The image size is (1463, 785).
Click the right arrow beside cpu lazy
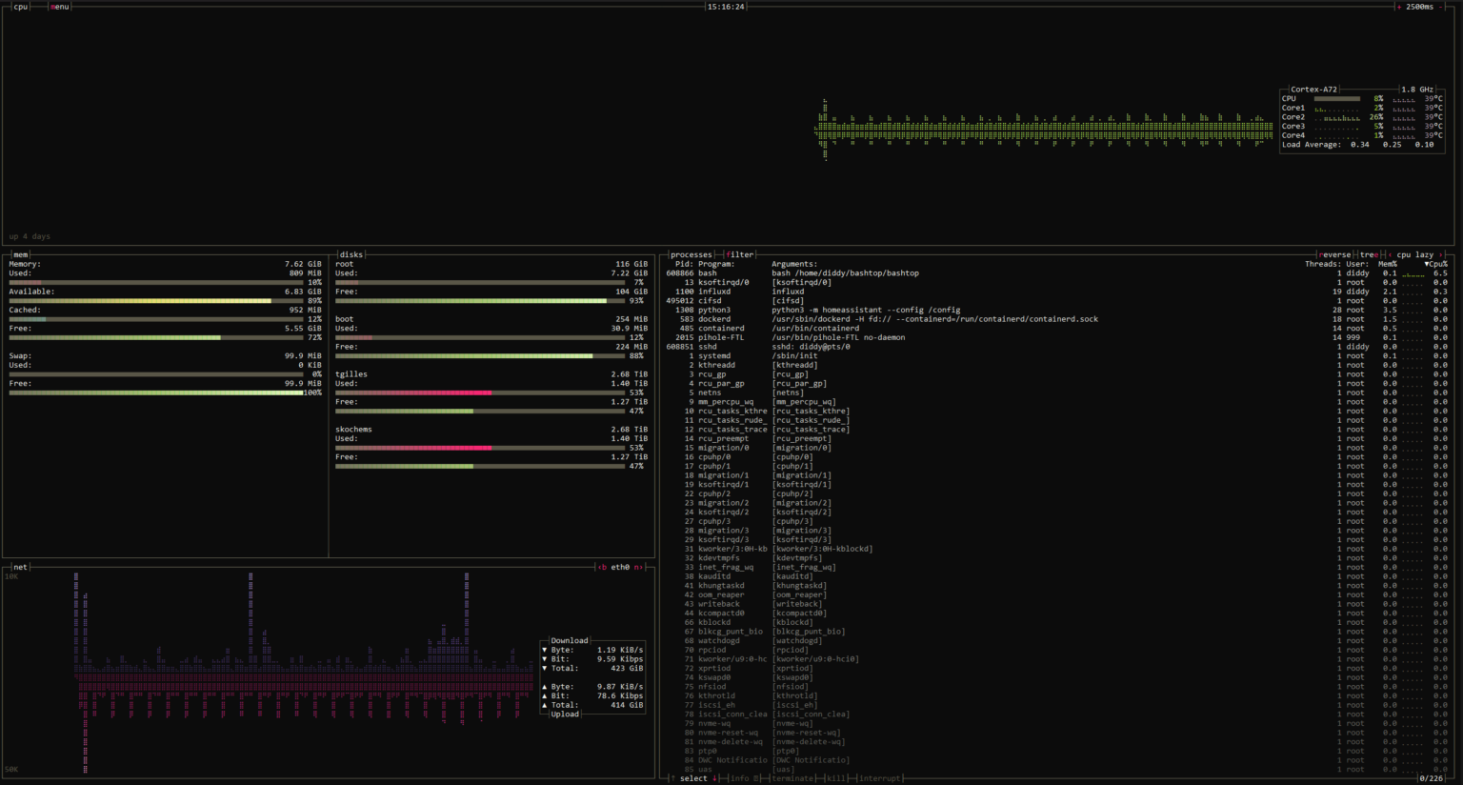[x=1441, y=254]
